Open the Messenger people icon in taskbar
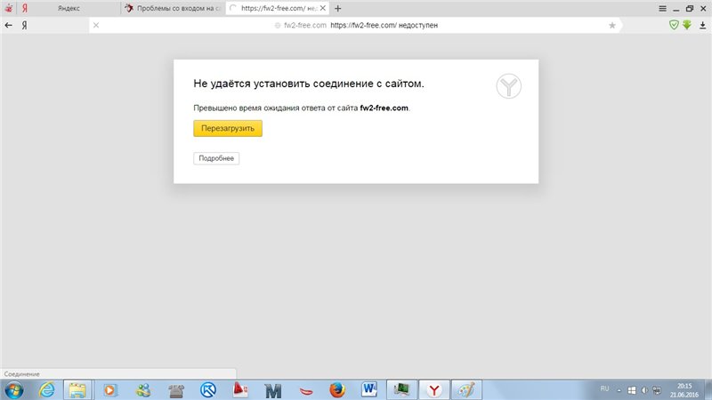712x400 pixels. click(x=143, y=390)
